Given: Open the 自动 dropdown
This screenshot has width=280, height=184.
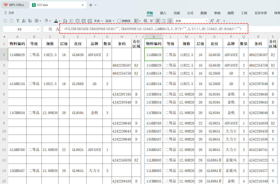Looking at the screenshot, I should point(110,21).
